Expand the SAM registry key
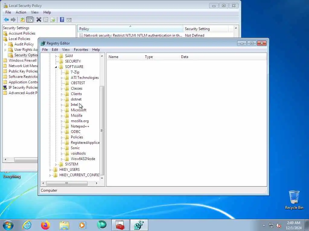The width and height of the screenshot is (309, 231). point(56,56)
